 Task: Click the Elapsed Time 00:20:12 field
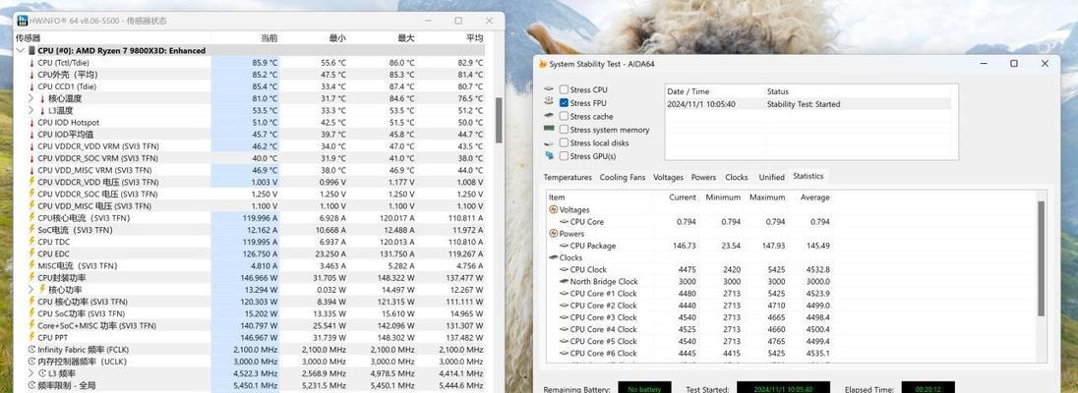click(928, 388)
